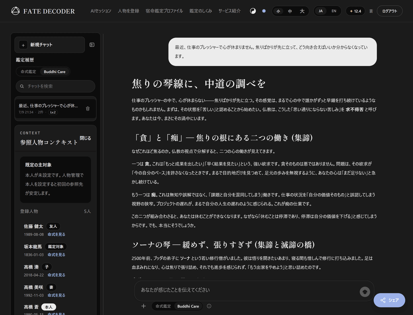Start a 新規チャット
Viewport: 413px width, 315px height.
click(50, 45)
